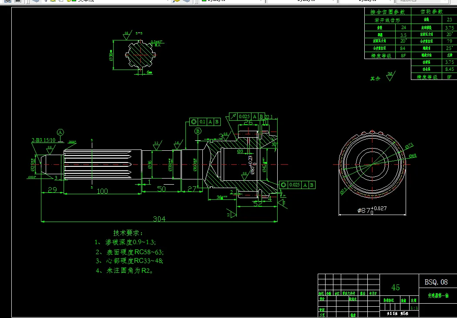This screenshot has width=457, height=318.
Task: Click the part name '变速器第一轴'
Action: click(438, 295)
